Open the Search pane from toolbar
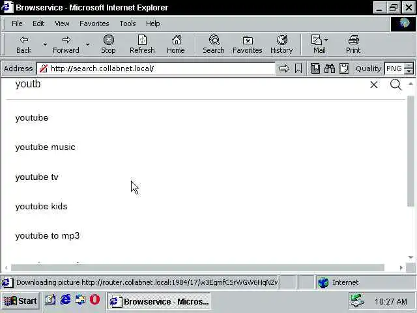This screenshot has width=417, height=313. click(214, 44)
